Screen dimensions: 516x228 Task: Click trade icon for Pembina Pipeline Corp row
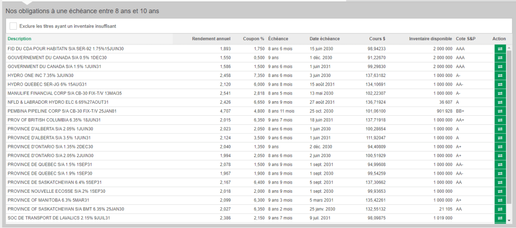[499, 111]
